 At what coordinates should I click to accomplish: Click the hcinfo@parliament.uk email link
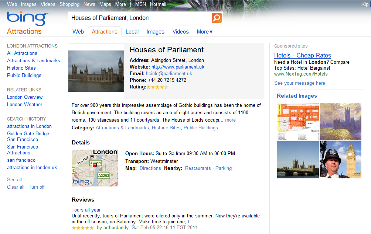[x=169, y=74]
